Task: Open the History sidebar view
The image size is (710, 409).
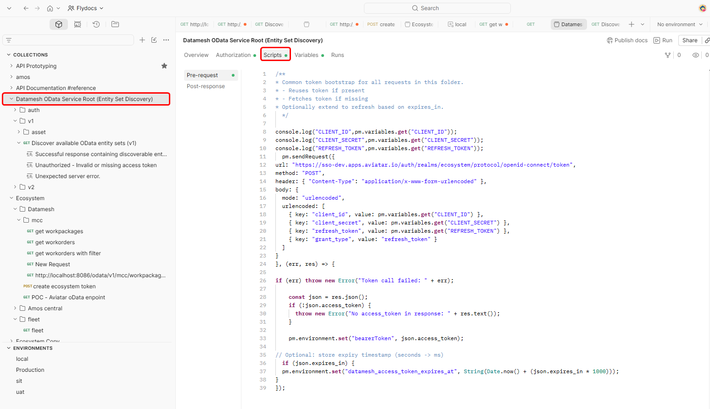Action: click(96, 24)
